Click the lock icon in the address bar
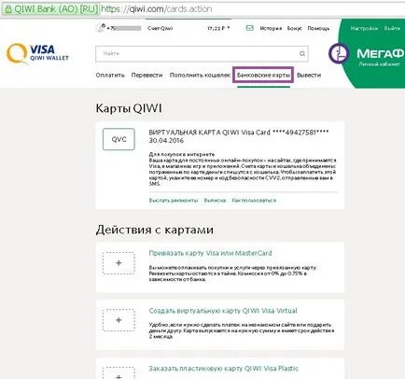The image size is (405, 379). coord(8,9)
